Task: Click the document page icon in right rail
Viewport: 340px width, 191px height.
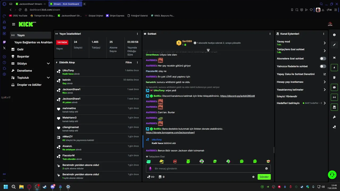Action: 334,77
